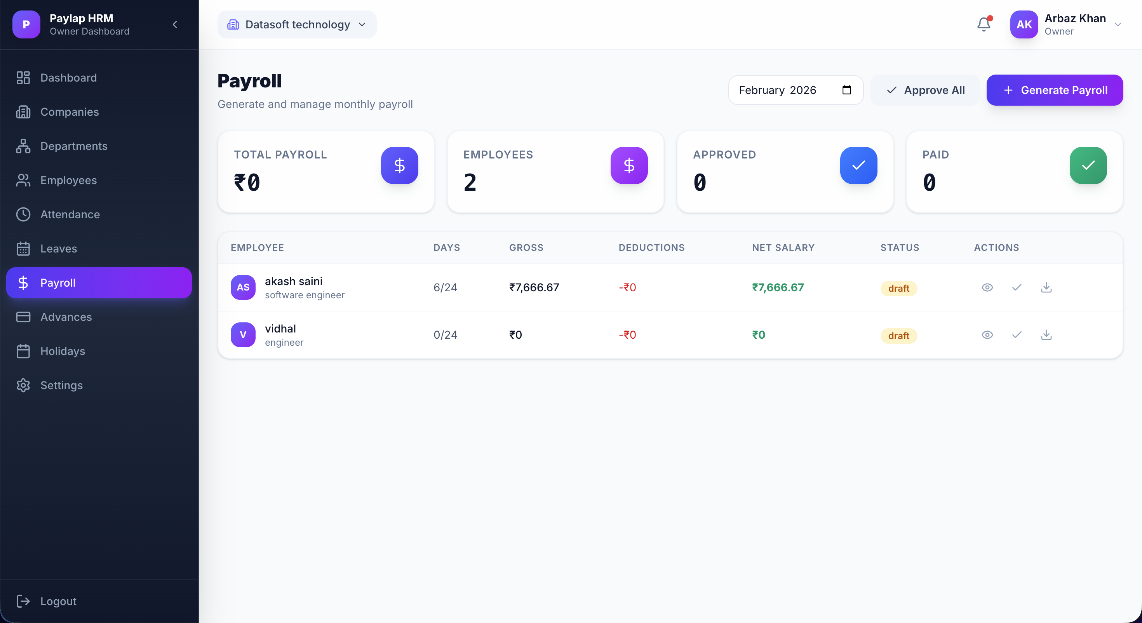View akash saini's payroll details eye icon
Screen dimensions: 1142x623
pyautogui.click(x=987, y=287)
